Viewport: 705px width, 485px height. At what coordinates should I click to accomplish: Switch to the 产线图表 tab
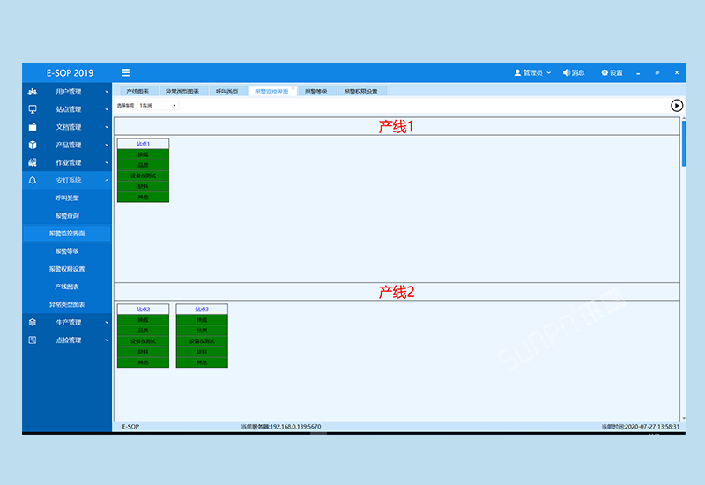point(137,91)
